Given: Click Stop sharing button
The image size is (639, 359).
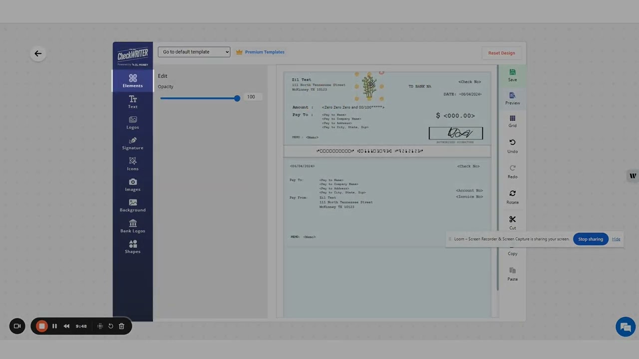Looking at the screenshot, I should pos(591,239).
